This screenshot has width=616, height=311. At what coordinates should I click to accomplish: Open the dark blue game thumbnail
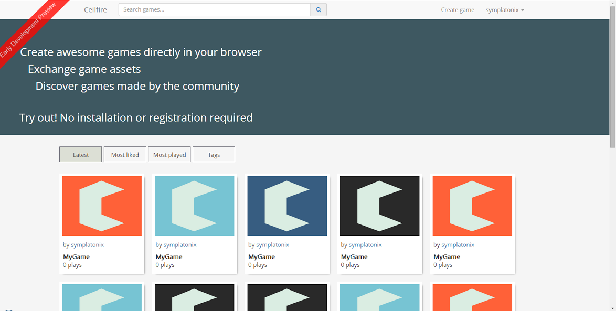click(x=287, y=206)
